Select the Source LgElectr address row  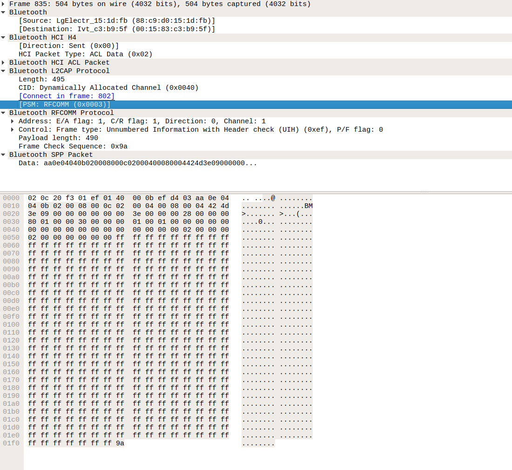(116, 20)
